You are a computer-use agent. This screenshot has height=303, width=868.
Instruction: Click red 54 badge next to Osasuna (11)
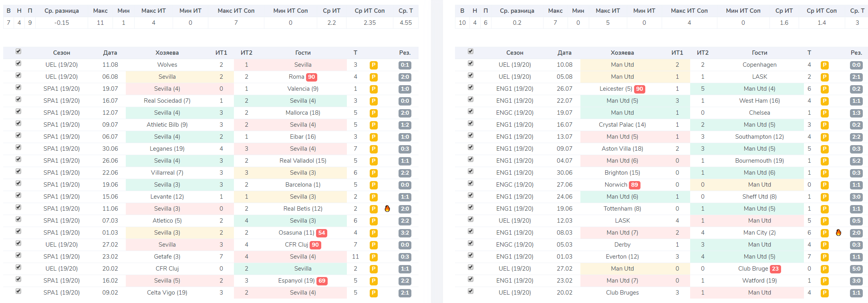322,233
